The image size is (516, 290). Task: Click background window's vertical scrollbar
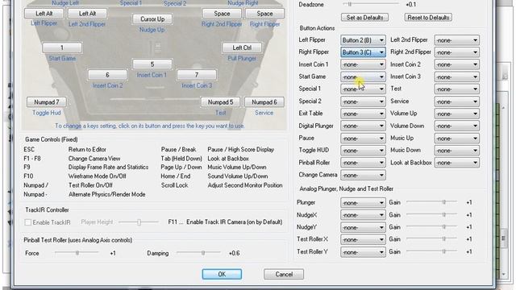tap(503, 191)
